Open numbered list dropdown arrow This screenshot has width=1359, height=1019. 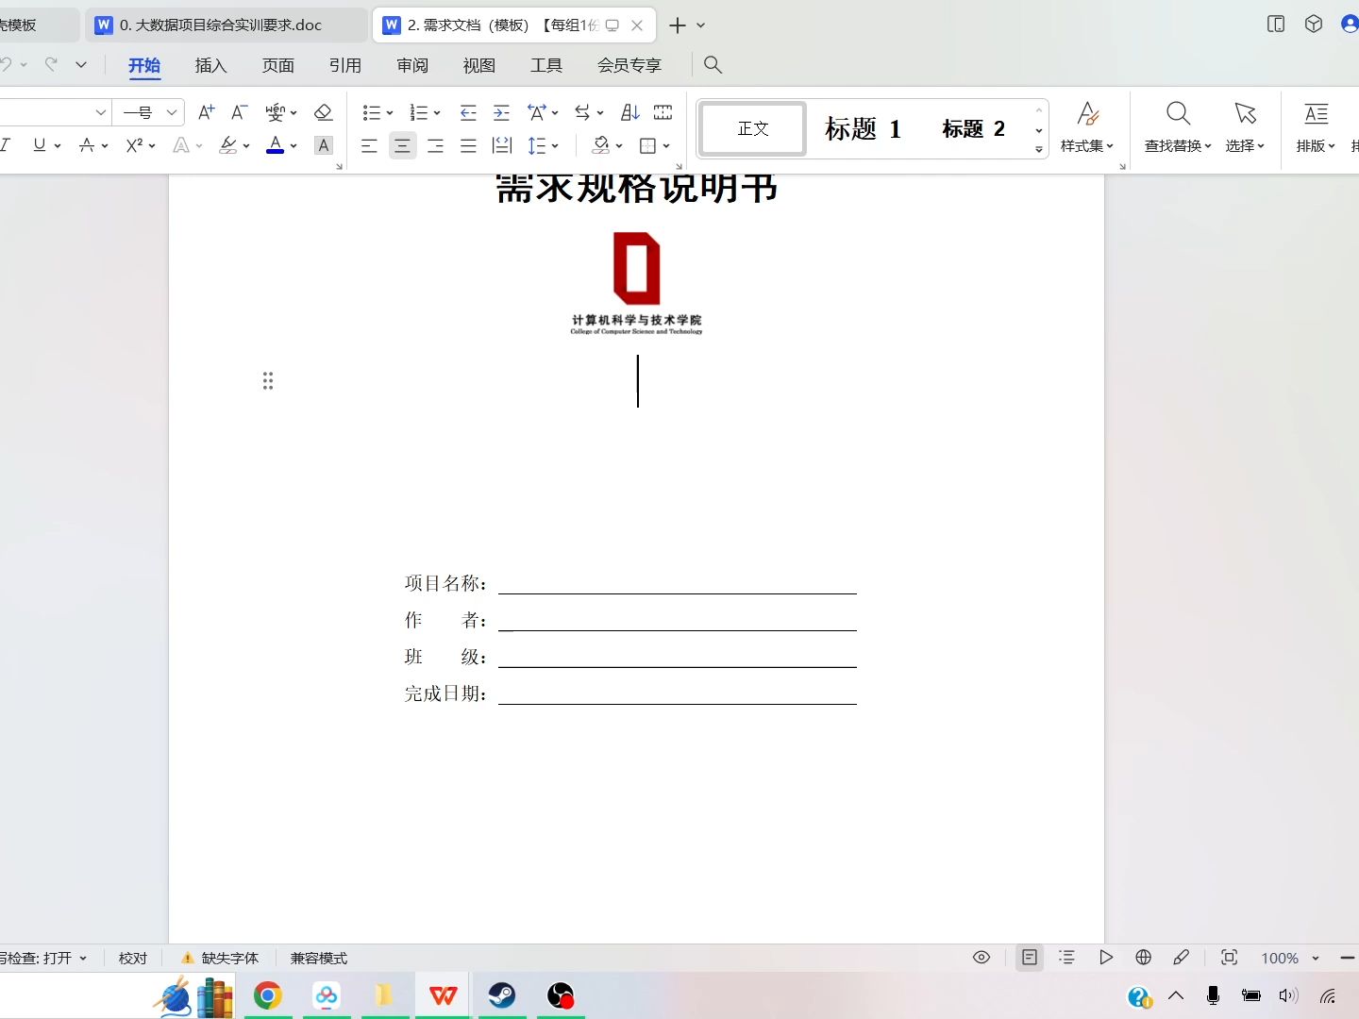point(437,113)
